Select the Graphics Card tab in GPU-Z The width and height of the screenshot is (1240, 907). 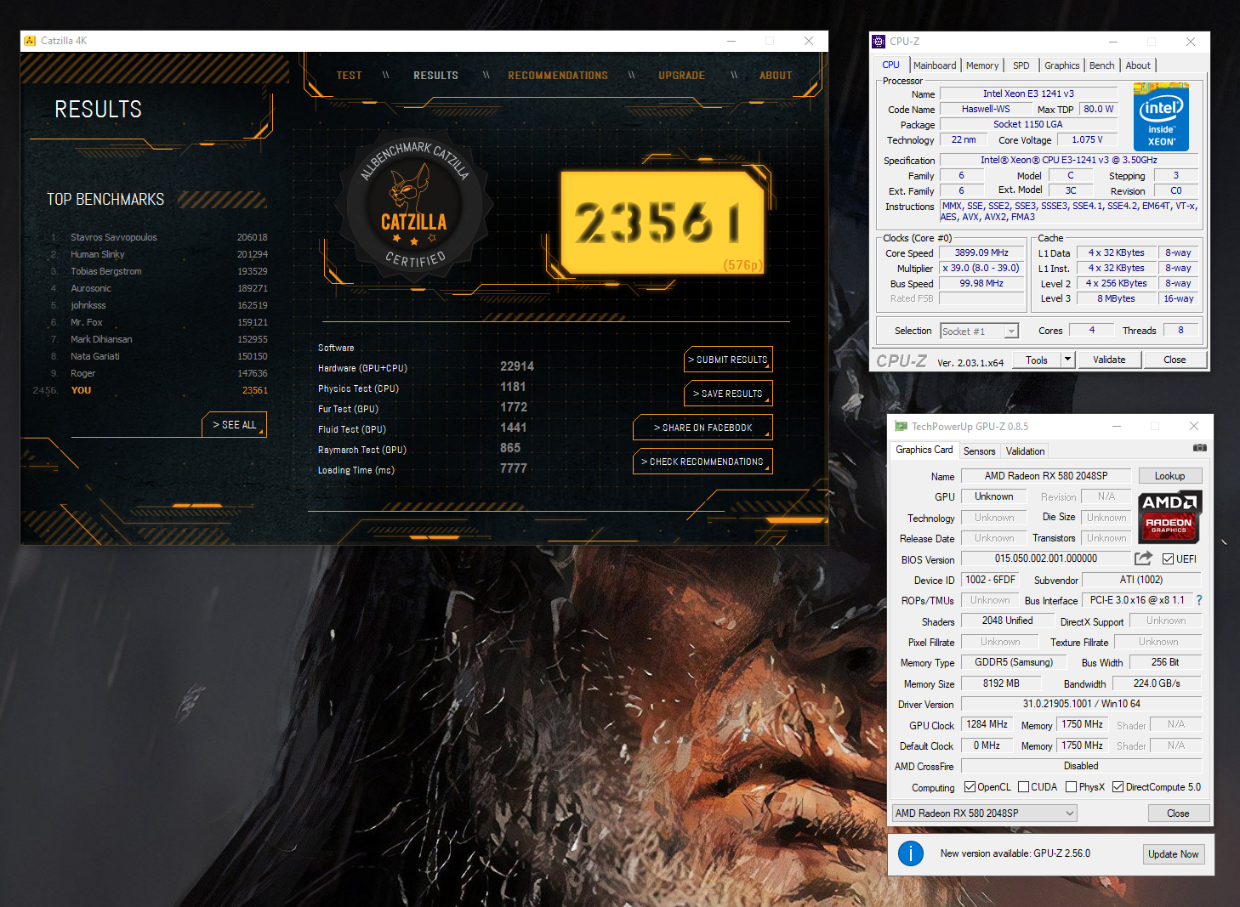(x=924, y=450)
